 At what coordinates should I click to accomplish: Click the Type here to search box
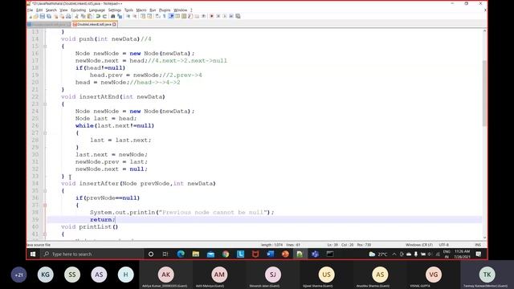92,254
